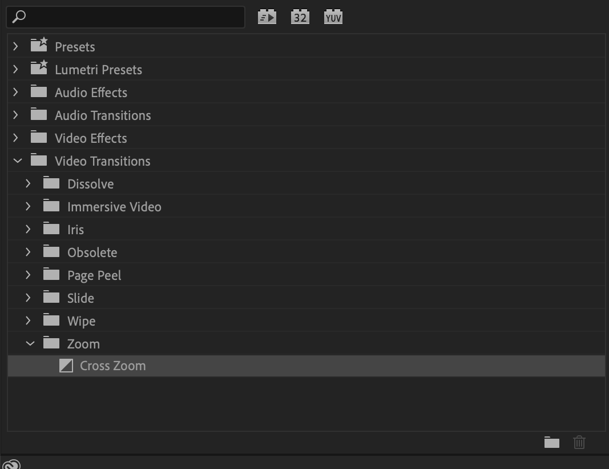Open Creative Cloud Libraries status icon
Image resolution: width=609 pixels, height=469 pixels.
pos(11,464)
